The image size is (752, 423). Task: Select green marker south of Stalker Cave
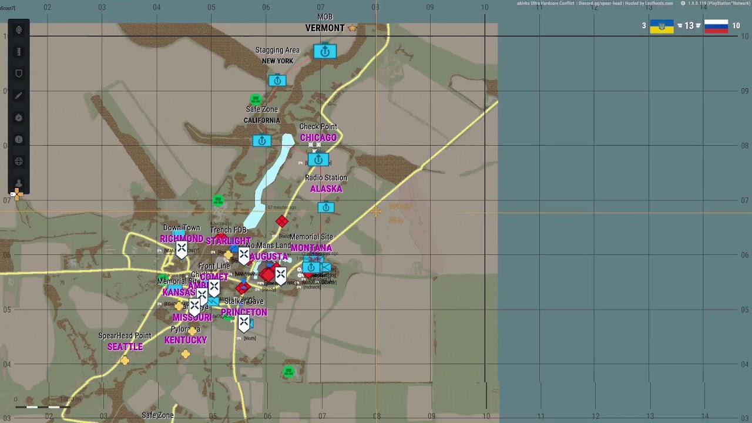(288, 371)
